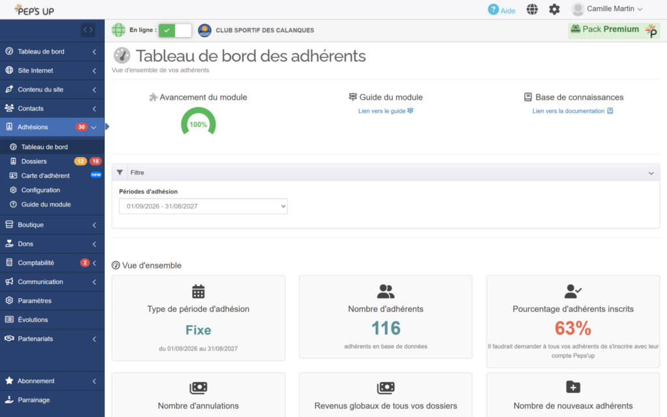Click the folder-plus icon above Nombre de nouveaux adhérents
Screen dimensions: 667x417
[x=573, y=387]
